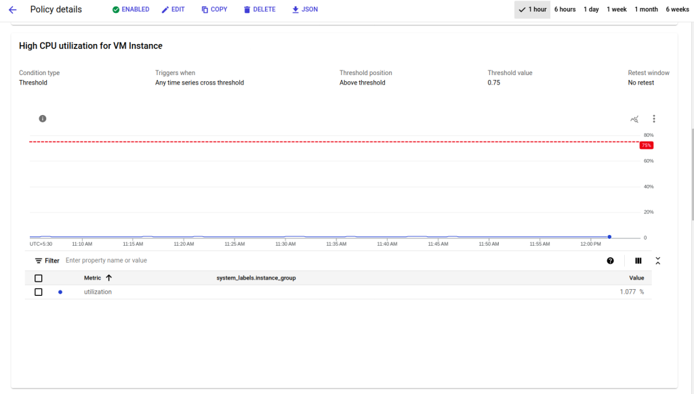Viewport: 694px width, 394px height.
Task: Delete this alerting policy
Action: [260, 9]
